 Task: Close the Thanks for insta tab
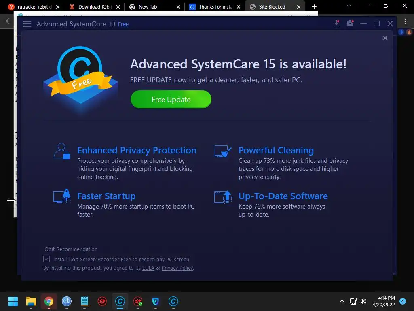[239, 7]
